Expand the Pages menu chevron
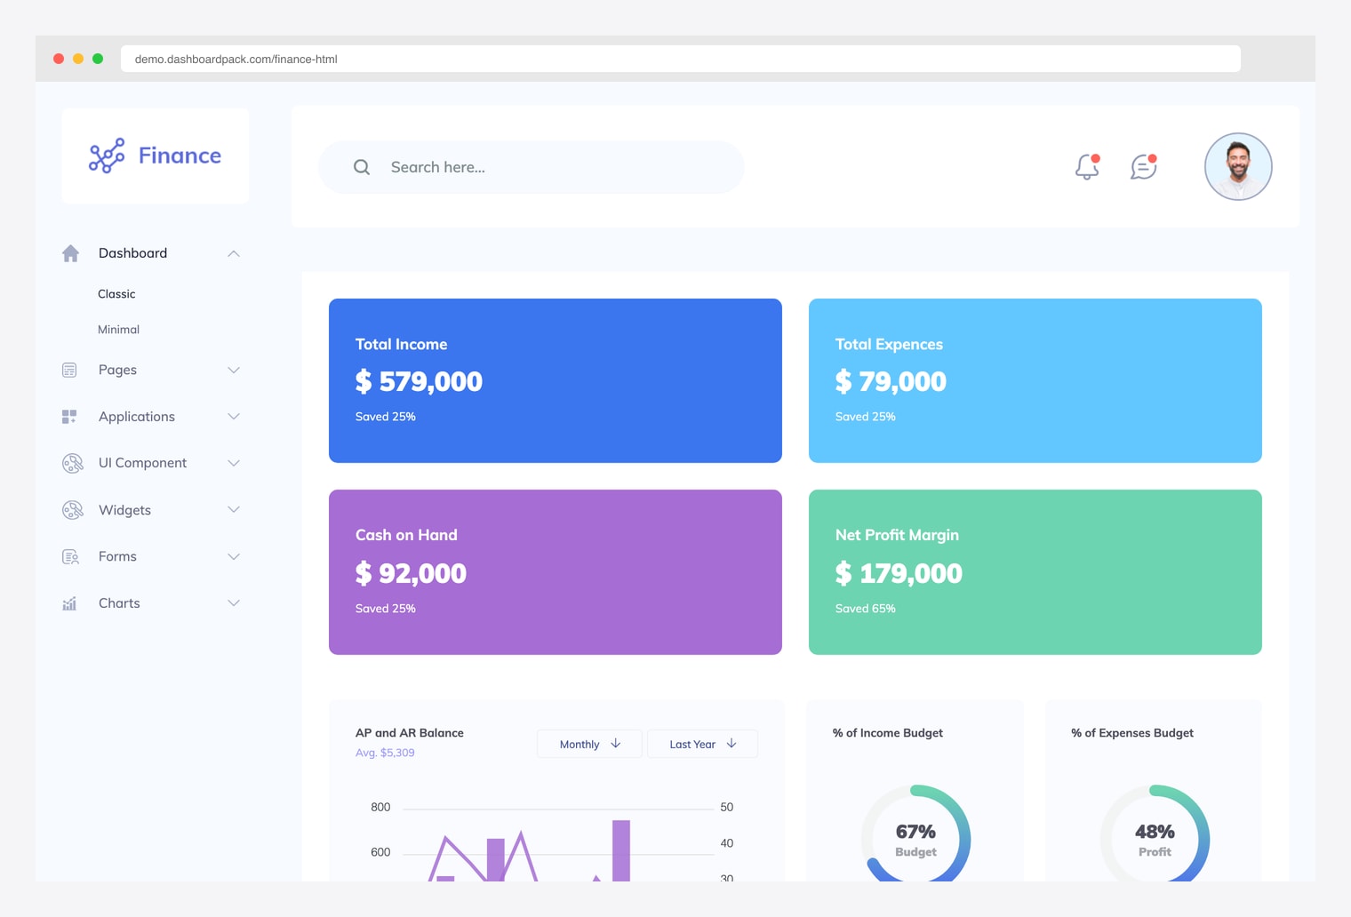The width and height of the screenshot is (1351, 917). [234, 370]
